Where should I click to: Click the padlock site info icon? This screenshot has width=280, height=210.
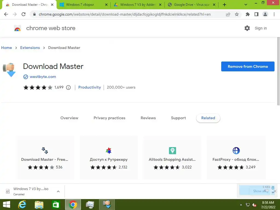(x=34, y=14)
